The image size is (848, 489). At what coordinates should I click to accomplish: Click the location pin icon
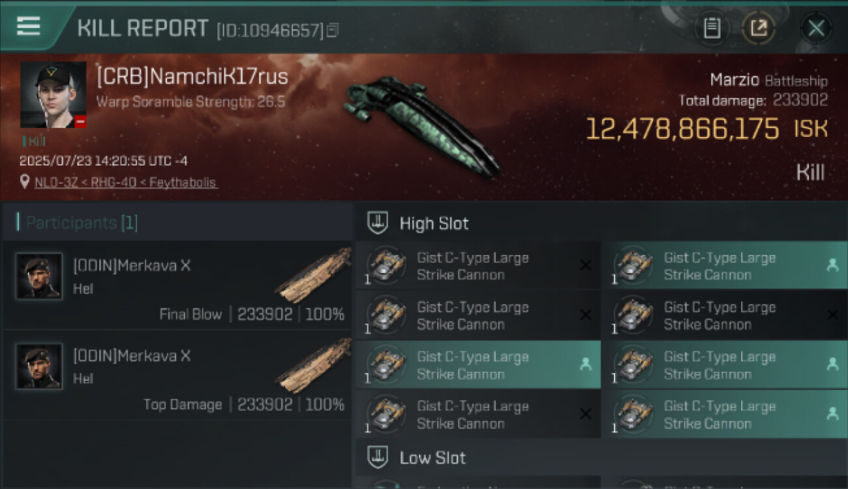[x=25, y=183]
